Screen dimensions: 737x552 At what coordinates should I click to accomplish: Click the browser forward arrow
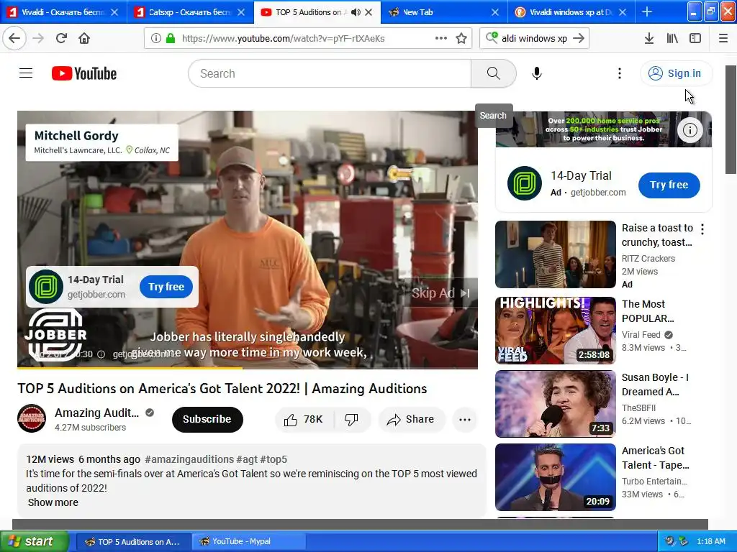39,39
